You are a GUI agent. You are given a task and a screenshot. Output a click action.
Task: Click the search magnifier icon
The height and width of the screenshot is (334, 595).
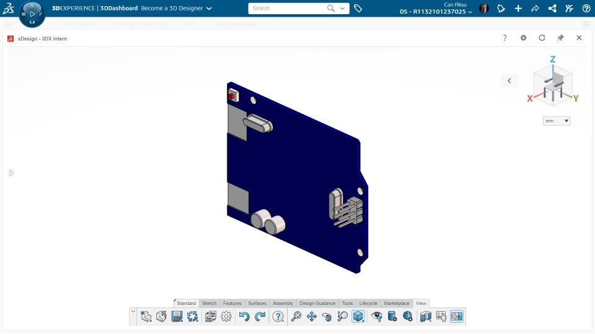tap(331, 8)
